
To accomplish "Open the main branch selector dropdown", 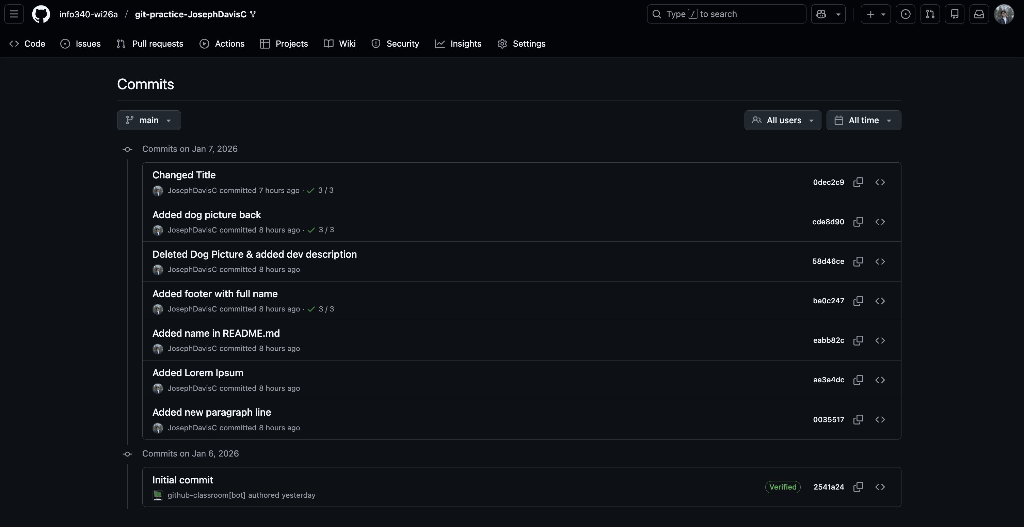I will coord(149,120).
